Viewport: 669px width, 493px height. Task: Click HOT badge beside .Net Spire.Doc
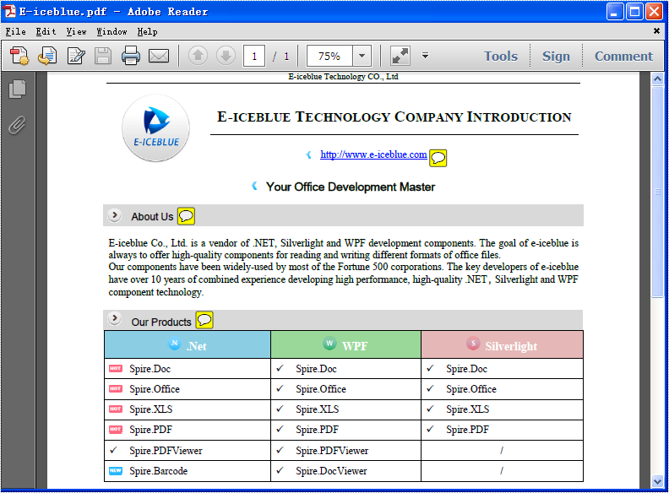115,368
